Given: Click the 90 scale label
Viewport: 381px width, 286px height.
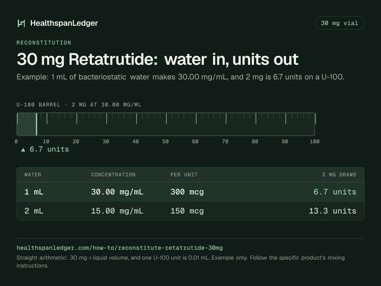Looking at the screenshot, I should click(x=285, y=141).
